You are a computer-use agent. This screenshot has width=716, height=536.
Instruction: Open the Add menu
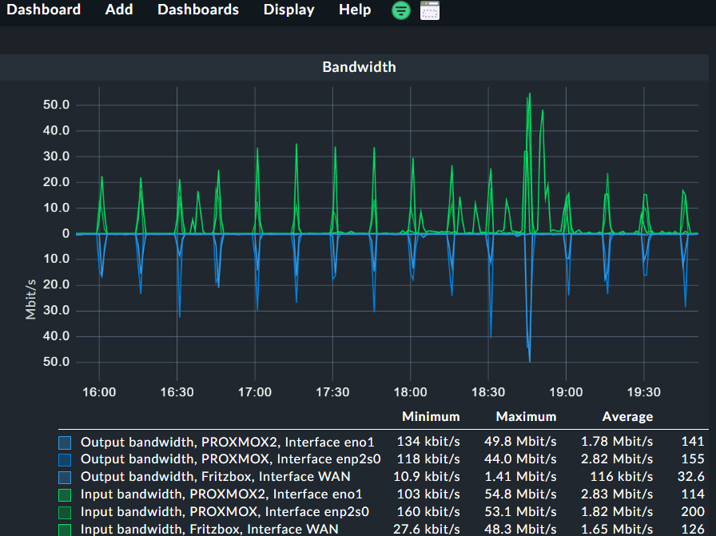[119, 10]
